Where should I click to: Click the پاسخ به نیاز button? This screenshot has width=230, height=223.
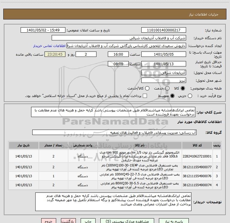point(174,221)
